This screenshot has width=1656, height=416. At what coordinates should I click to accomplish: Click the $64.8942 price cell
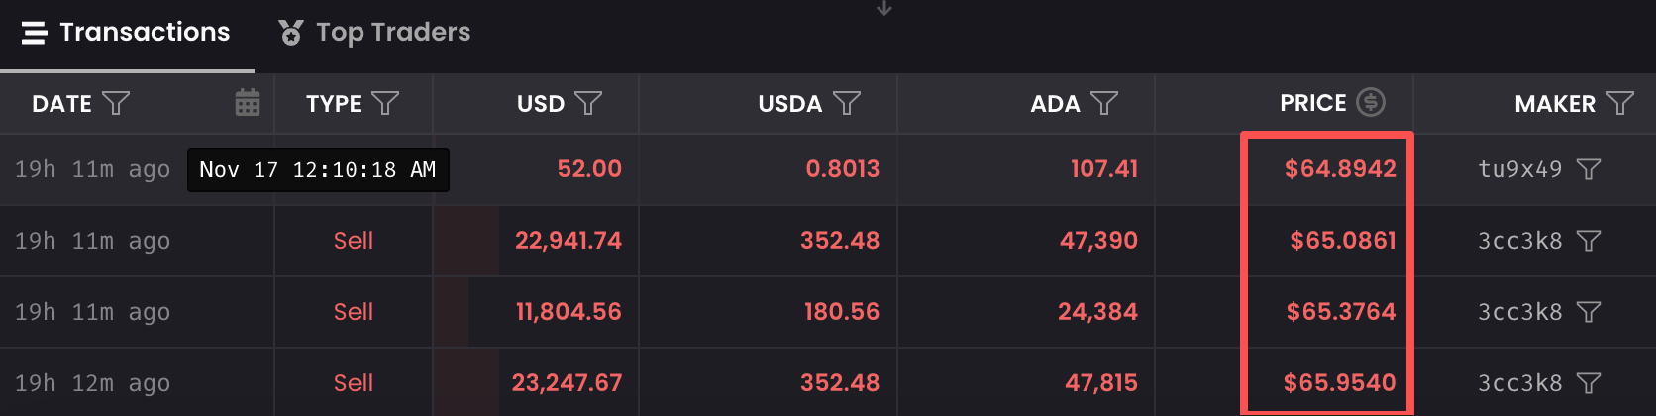[1340, 169]
